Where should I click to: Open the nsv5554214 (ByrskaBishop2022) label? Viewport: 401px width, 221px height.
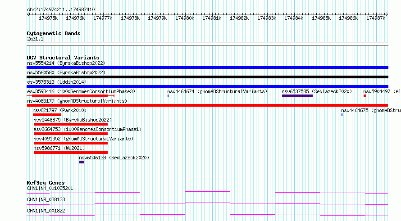click(x=66, y=63)
